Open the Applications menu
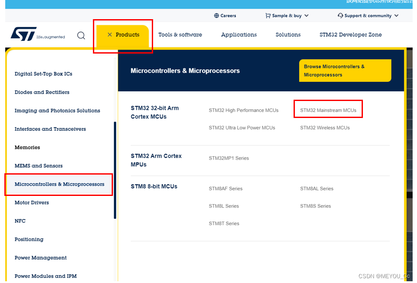The width and height of the screenshot is (417, 283). click(x=239, y=35)
